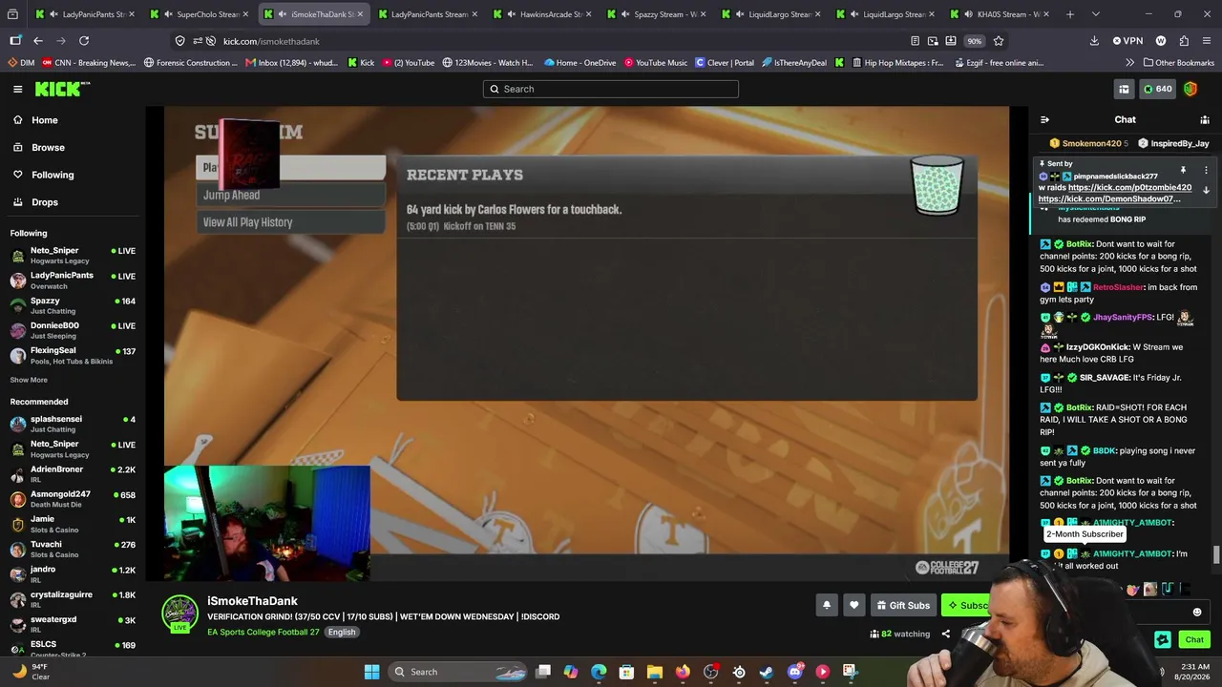Open EA Sports College Football 27 category
Image resolution: width=1222 pixels, height=687 pixels.
coord(263,632)
